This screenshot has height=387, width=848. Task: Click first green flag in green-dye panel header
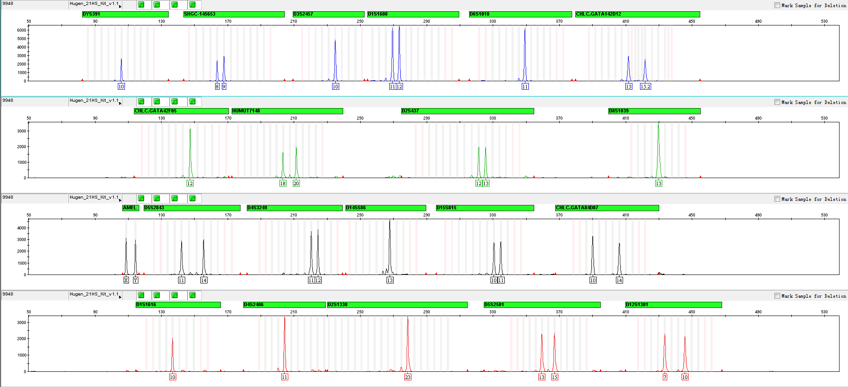(141, 101)
